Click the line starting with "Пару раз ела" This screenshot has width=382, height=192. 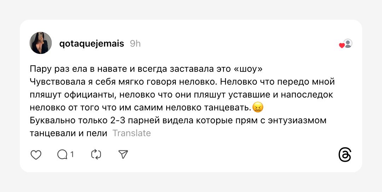pyautogui.click(x=146, y=68)
